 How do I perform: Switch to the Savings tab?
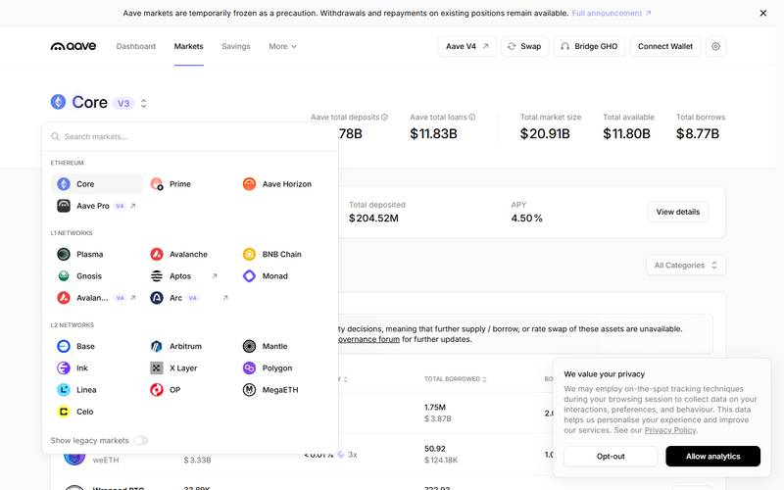coord(236,46)
